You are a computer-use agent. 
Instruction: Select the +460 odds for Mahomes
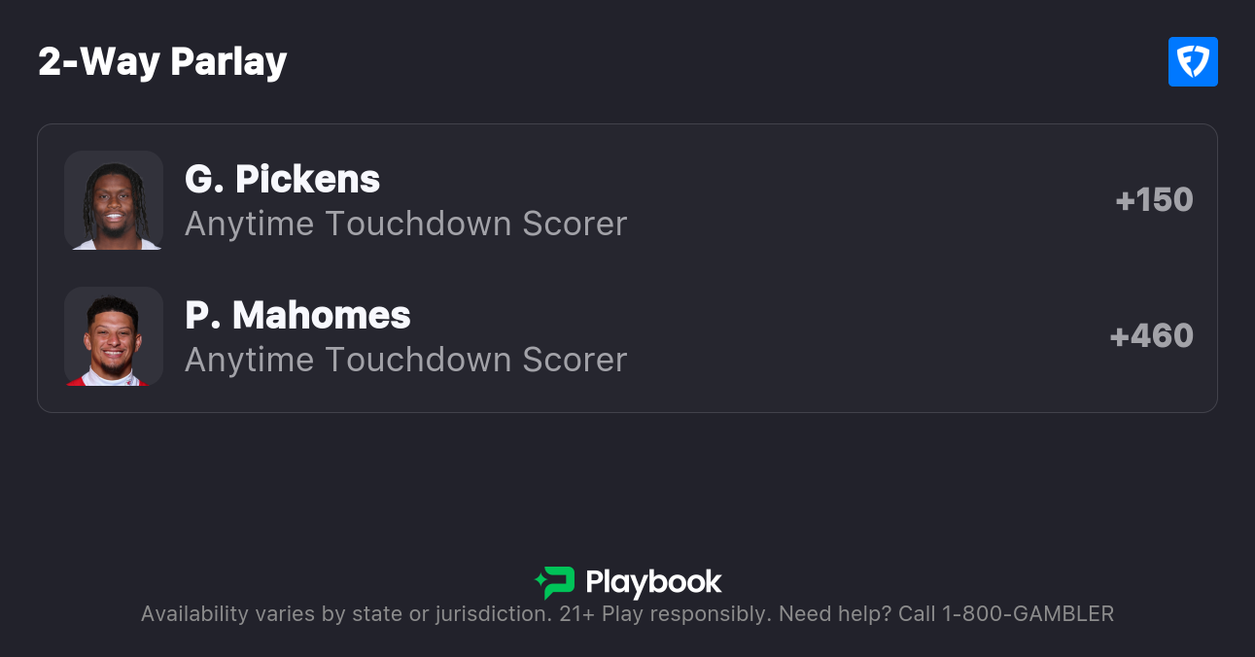pos(1151,336)
